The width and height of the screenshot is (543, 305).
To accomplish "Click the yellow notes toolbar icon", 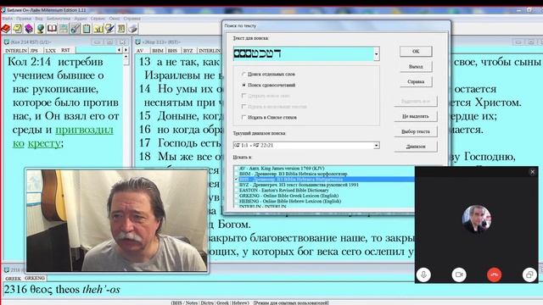I will point(18,29).
